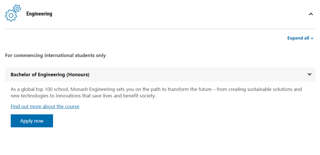Click the 'Expand all' text label
The width and height of the screenshot is (320, 155).
coord(298,38)
